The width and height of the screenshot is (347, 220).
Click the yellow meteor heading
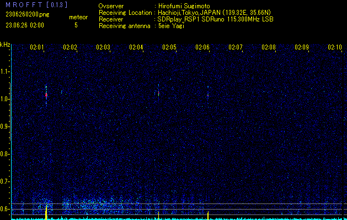(x=78, y=18)
